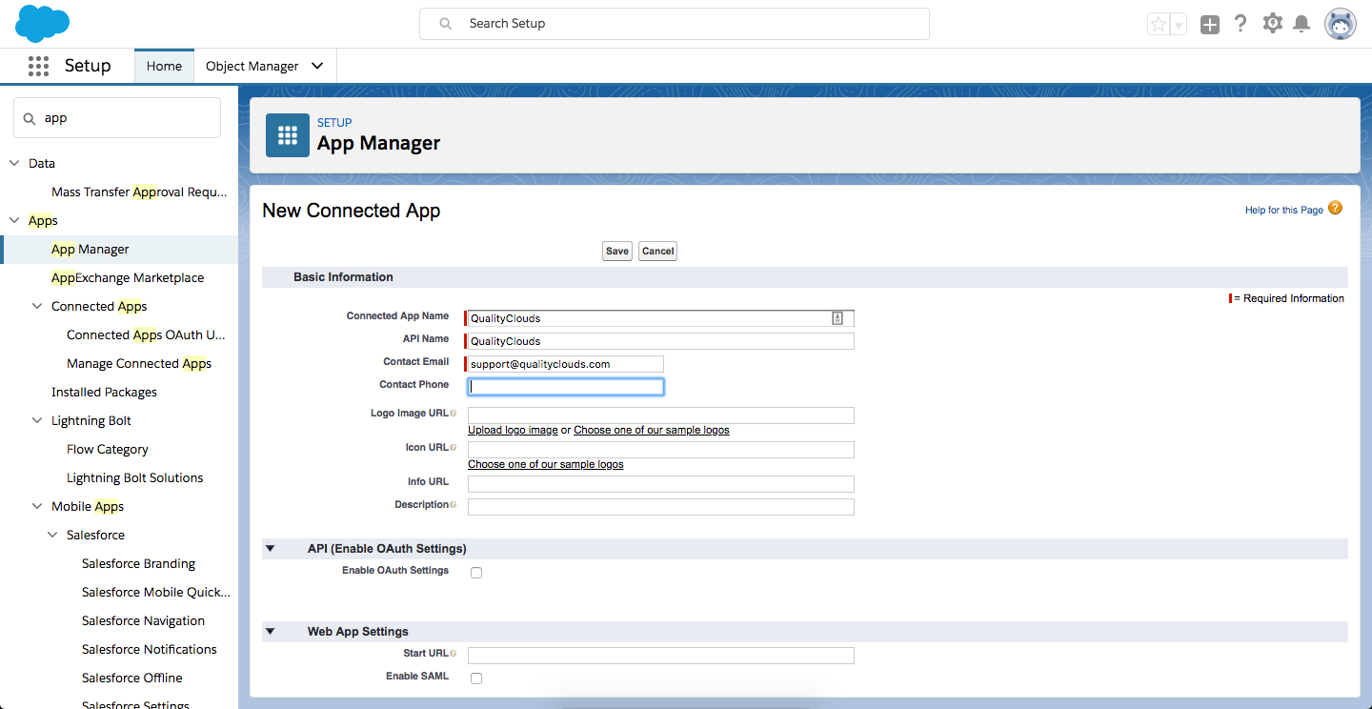Click the Info URL field
Viewport: 1372px width, 709px height.
661,484
